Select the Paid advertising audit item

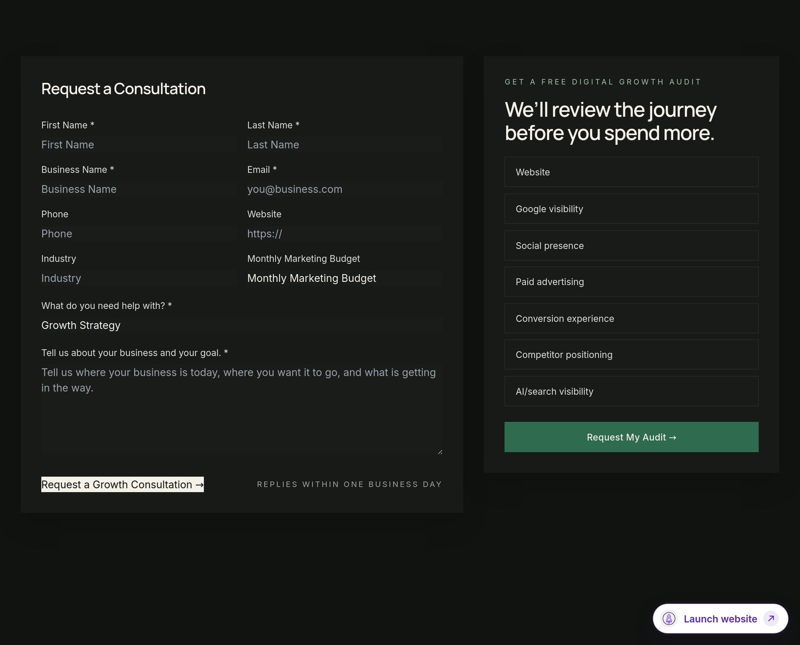coord(631,282)
